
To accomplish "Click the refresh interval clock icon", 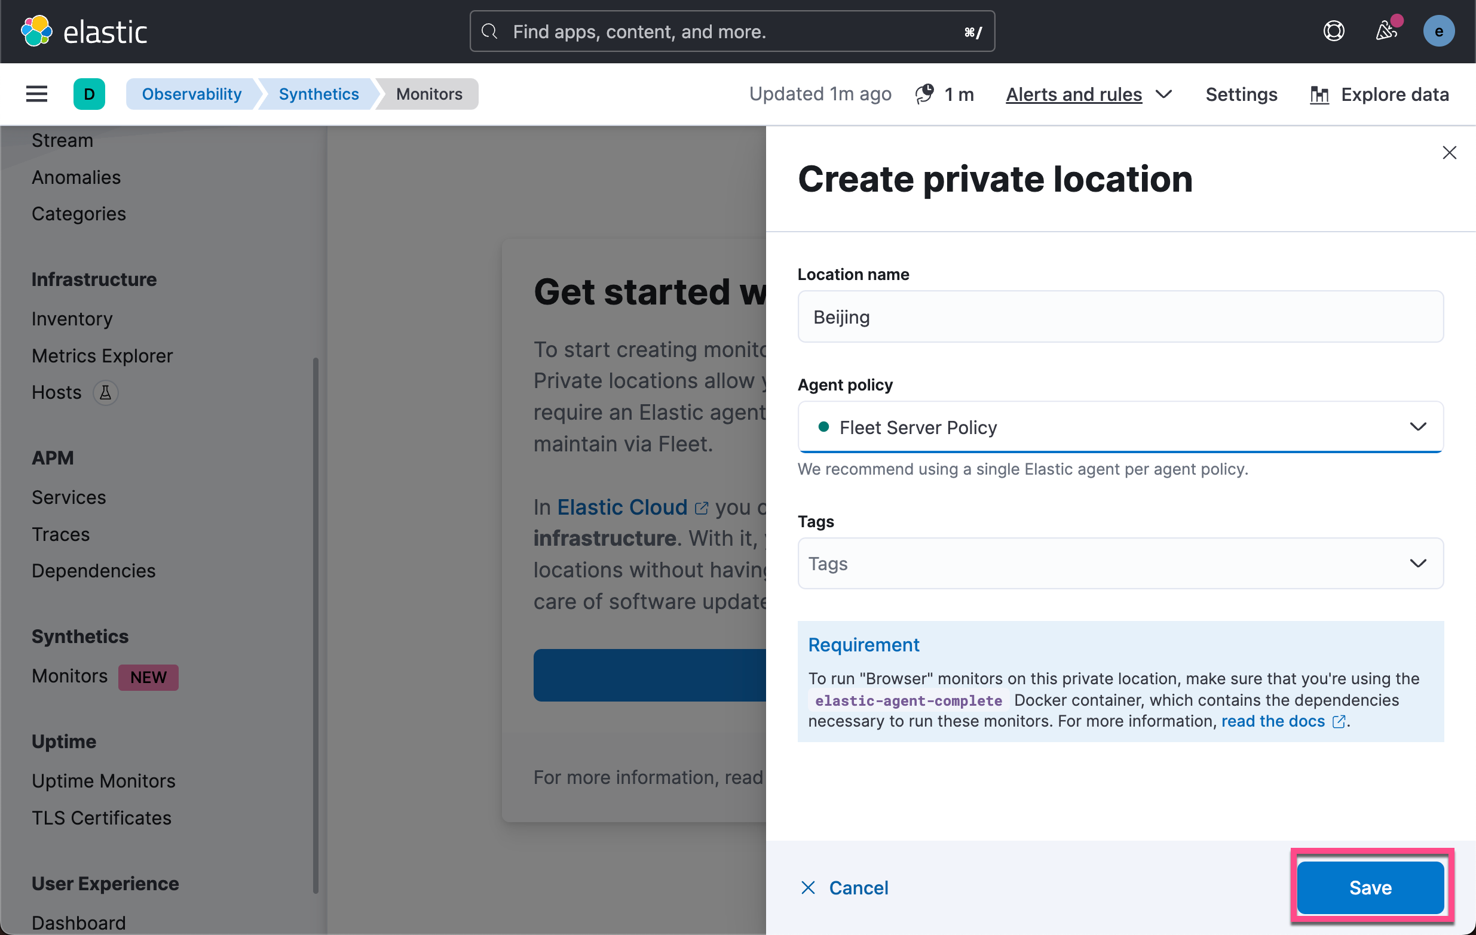I will [x=924, y=94].
